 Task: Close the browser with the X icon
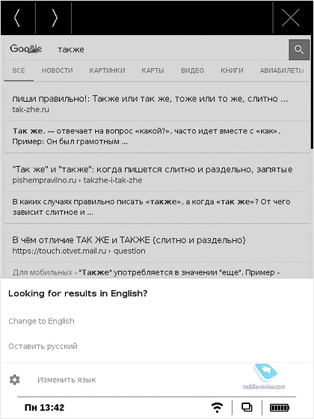tap(291, 18)
